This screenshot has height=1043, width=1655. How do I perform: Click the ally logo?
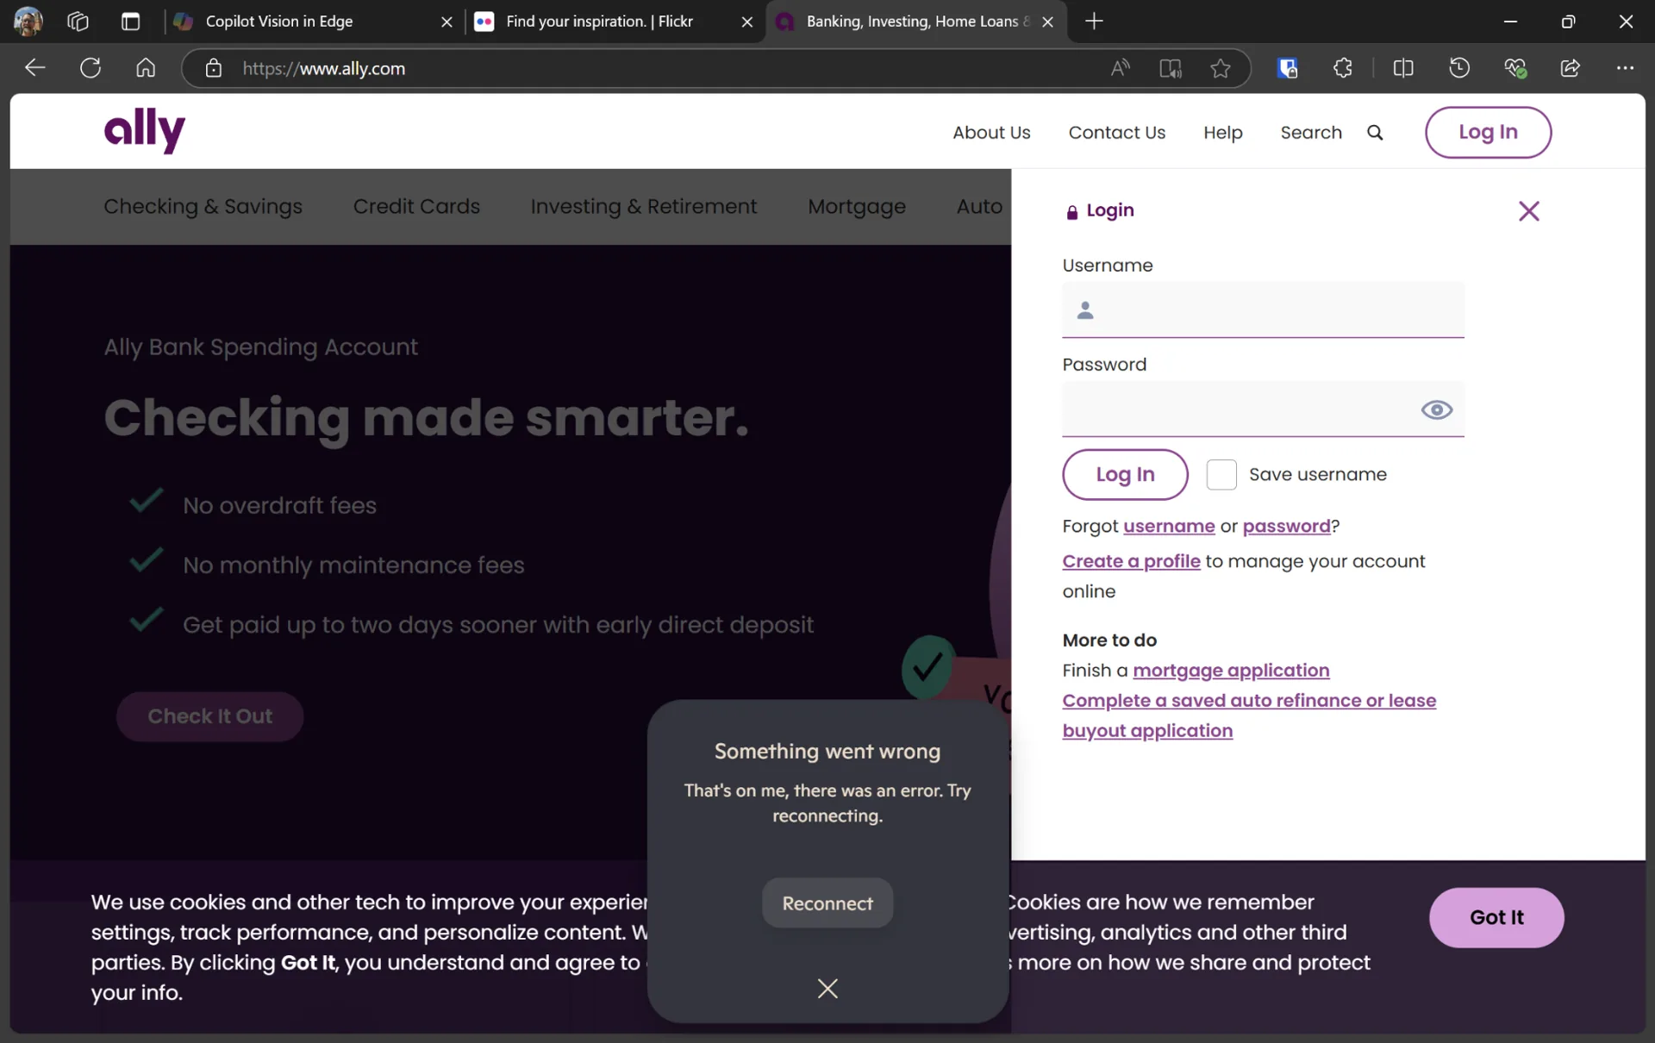pos(145,131)
